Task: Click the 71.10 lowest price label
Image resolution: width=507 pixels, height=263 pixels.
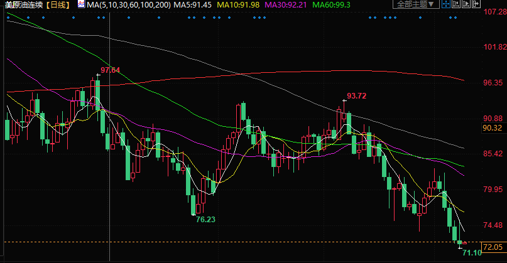Action: pos(472,252)
